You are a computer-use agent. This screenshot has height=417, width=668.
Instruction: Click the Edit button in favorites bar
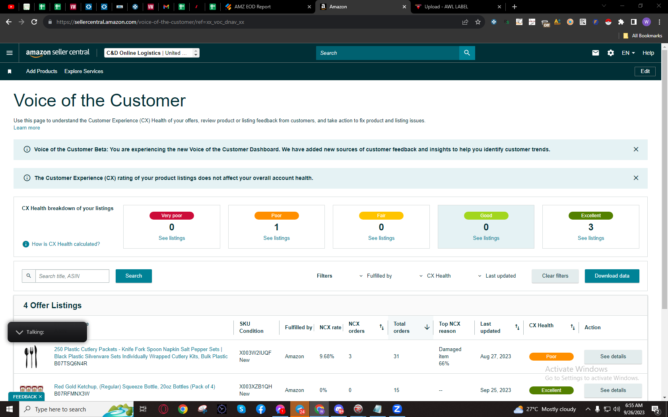645,71
